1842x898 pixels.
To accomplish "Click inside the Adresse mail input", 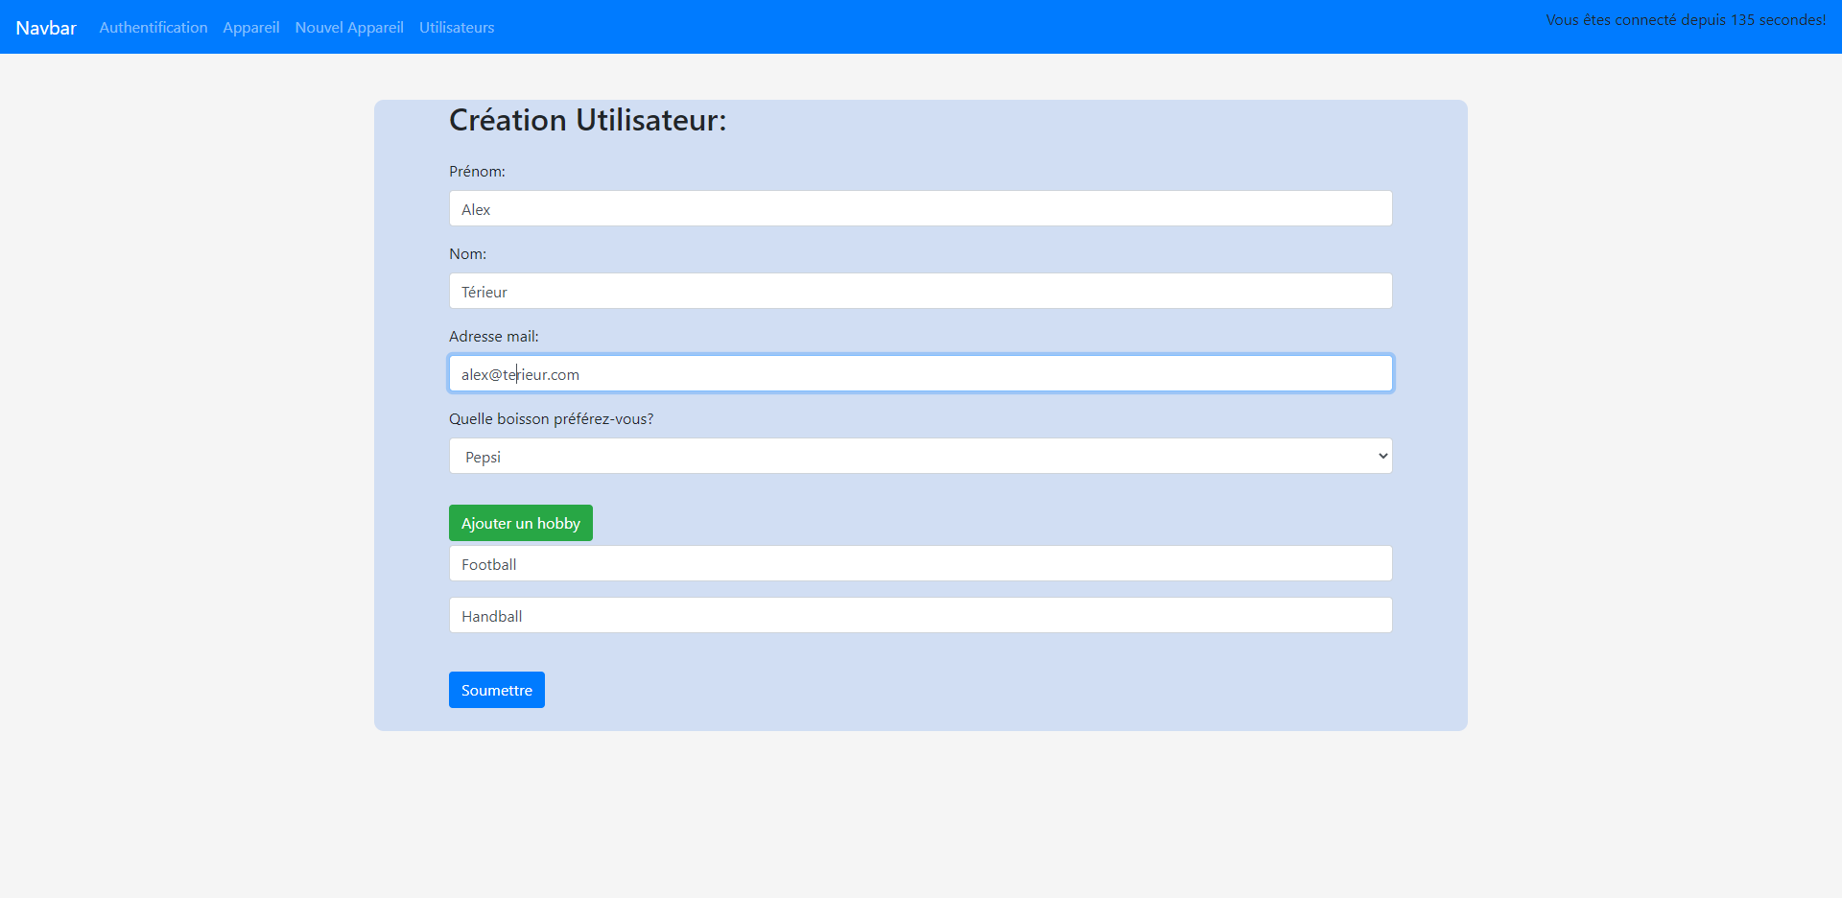I will [x=920, y=374].
